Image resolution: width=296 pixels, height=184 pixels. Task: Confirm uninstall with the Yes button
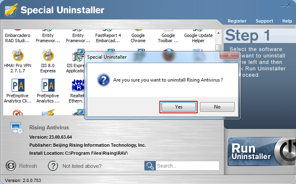coord(178,107)
